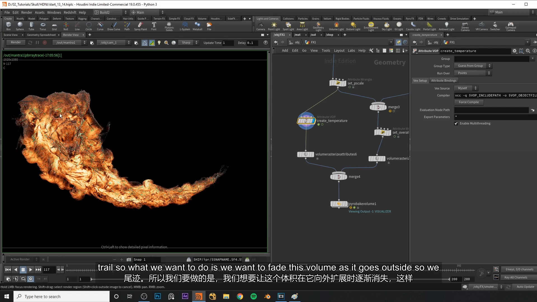Add a Sky Light
Image resolution: width=537 pixels, height=302 pixels.
tap(387, 26)
